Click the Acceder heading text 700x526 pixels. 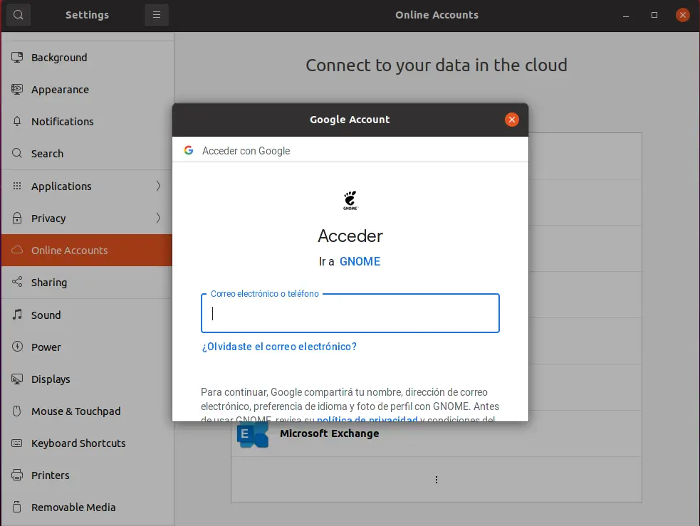tap(350, 236)
